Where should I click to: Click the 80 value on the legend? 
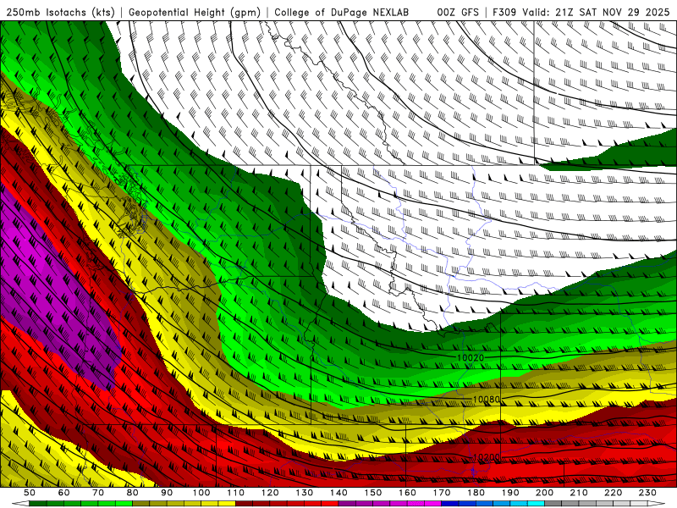133,493
